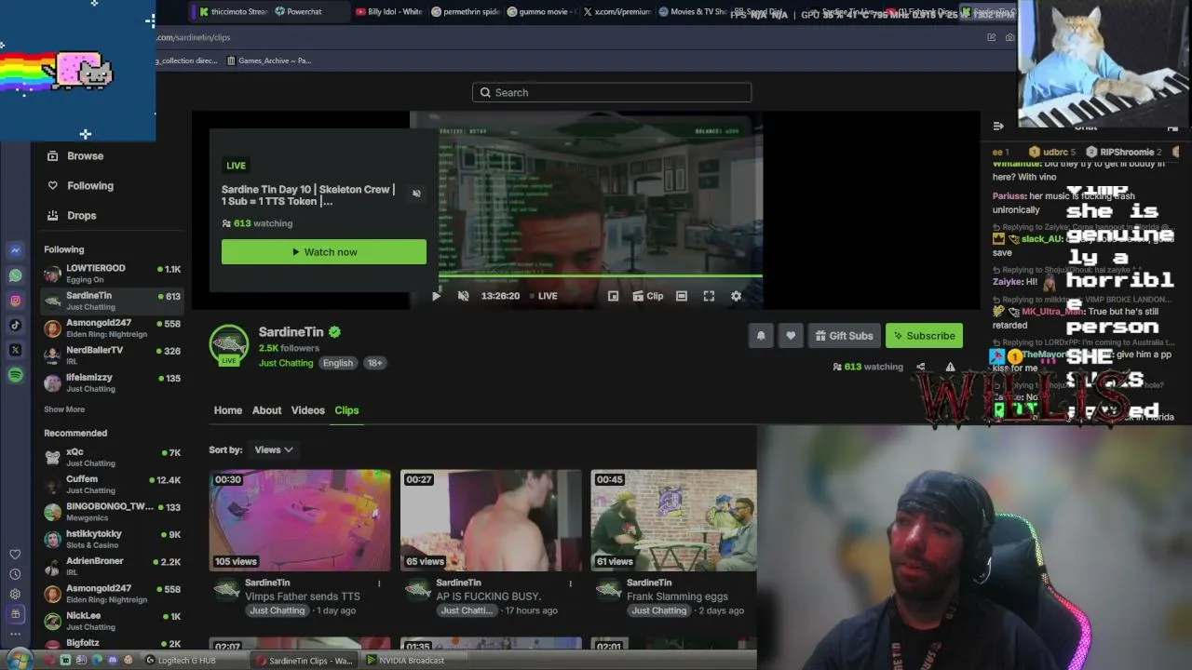Open the SardineTin profile avatar

[x=228, y=343]
